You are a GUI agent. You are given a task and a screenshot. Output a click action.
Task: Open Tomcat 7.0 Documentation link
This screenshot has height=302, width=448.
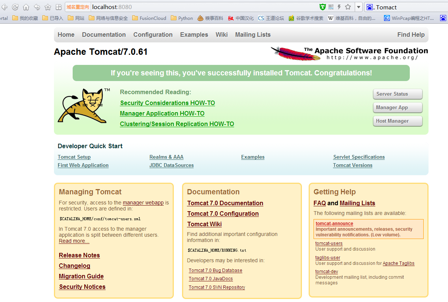(x=225, y=203)
